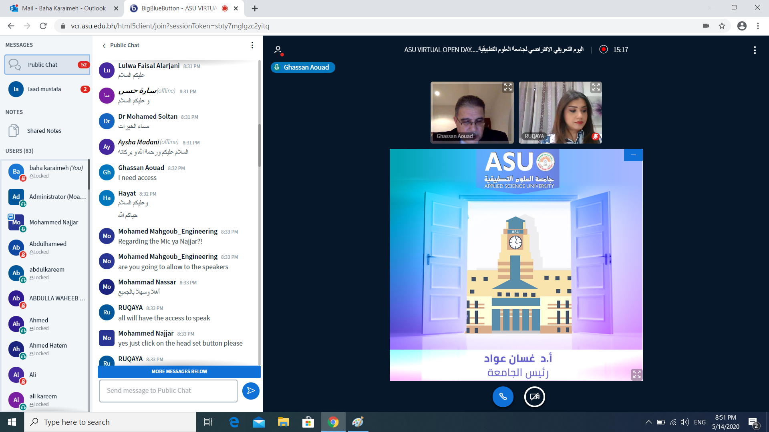Click the address bar URL
Image resolution: width=769 pixels, height=432 pixels.
(x=170, y=26)
